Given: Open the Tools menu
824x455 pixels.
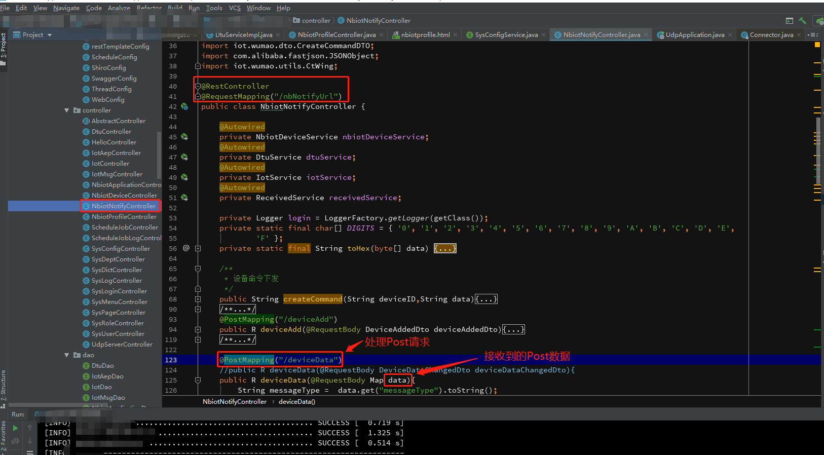Looking at the screenshot, I should tap(214, 8).
